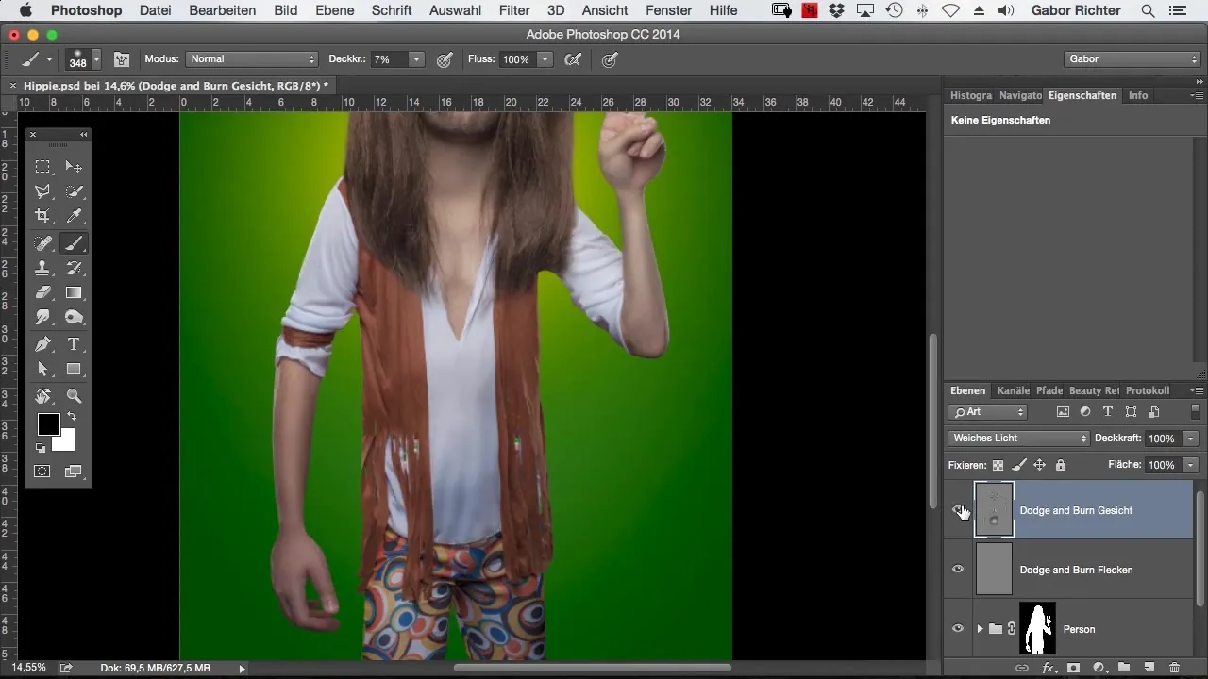
Task: Open the Deckkr. opacity dropdown arrow
Action: pos(416,59)
